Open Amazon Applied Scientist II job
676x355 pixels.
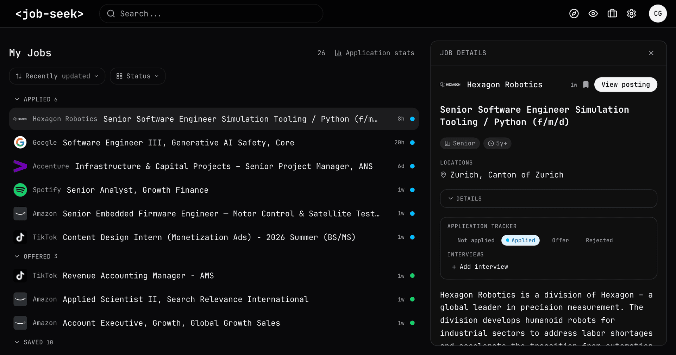click(214, 299)
